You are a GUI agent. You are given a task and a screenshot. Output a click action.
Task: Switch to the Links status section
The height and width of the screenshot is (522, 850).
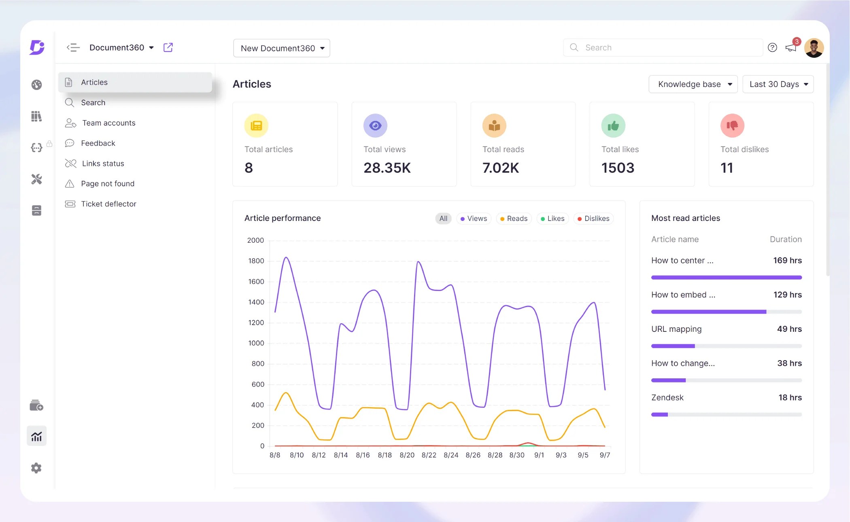click(102, 163)
